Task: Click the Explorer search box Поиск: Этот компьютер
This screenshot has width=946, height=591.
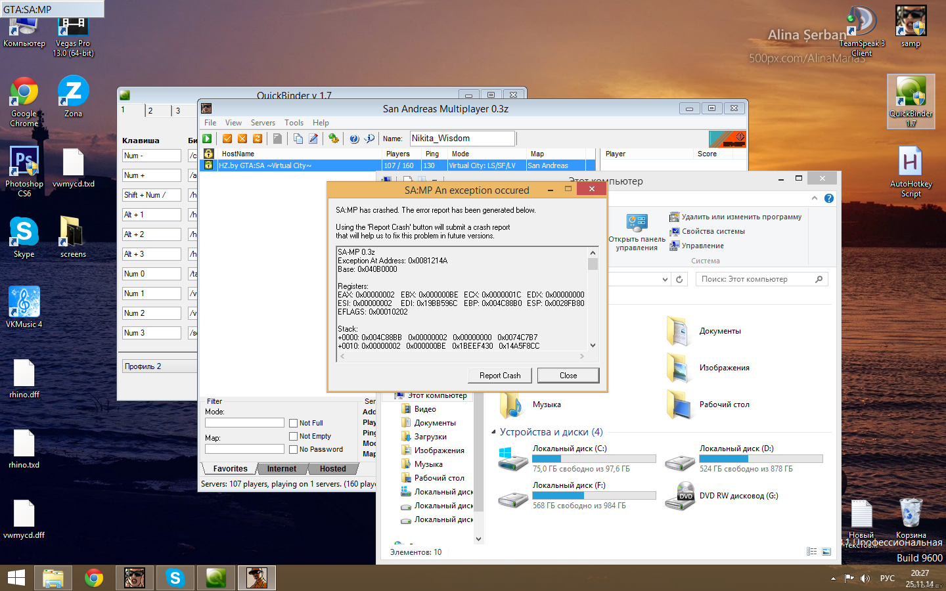Action: pos(762,279)
